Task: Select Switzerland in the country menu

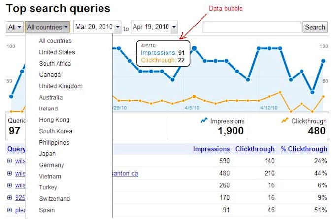Action: [55, 199]
